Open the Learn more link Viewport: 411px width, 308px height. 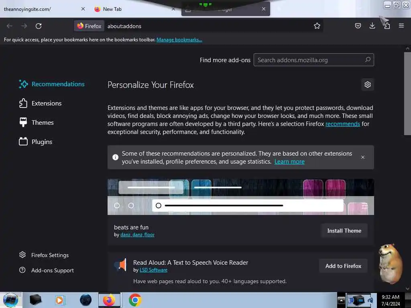(289, 162)
